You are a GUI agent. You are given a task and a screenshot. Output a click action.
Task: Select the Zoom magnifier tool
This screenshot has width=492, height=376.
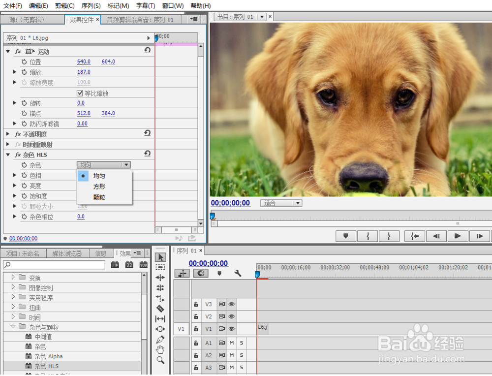coord(160,360)
